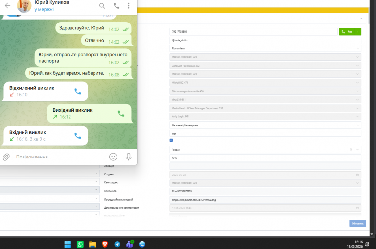The image size is (376, 249).
Task: Click the 'у мережі' online status text
Action: (x=44, y=10)
